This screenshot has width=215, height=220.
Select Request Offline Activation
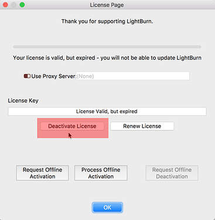(42, 173)
